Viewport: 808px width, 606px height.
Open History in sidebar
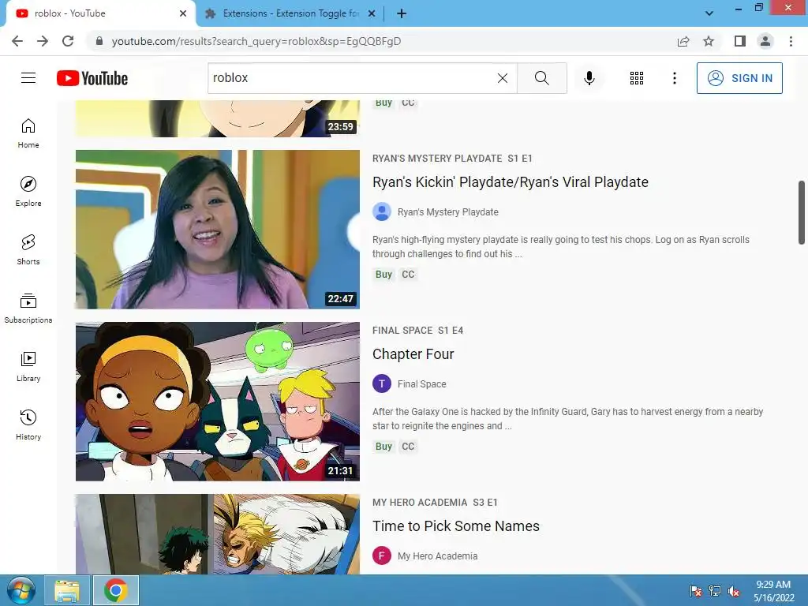point(28,425)
